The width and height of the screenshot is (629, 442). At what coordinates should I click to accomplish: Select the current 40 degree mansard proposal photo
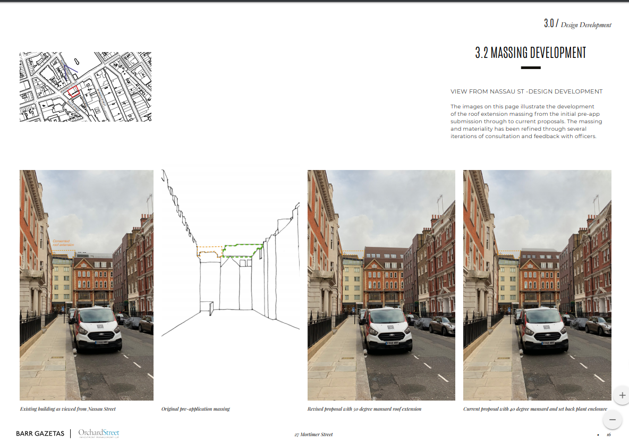coord(537,285)
